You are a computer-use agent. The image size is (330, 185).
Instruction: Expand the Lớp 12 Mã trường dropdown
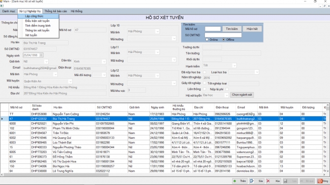tap(174, 83)
